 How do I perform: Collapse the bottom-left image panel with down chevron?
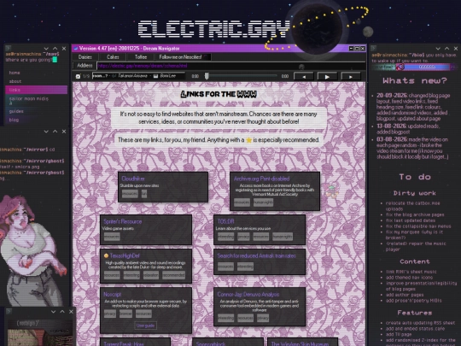click(x=53, y=311)
